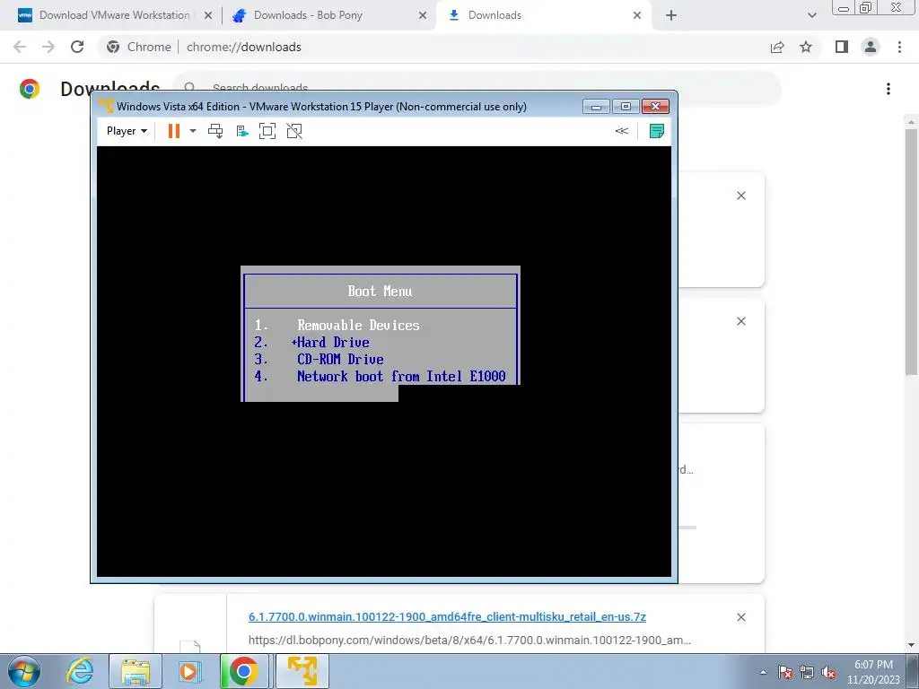Remove the first download card from list
919x689 pixels.
[740, 196]
